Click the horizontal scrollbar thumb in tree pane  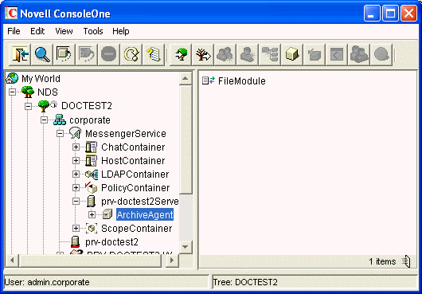91,260
